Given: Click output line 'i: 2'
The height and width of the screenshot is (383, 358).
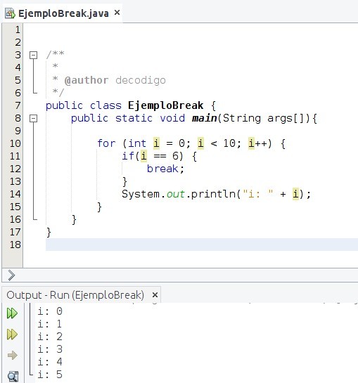Looking at the screenshot, I should click(50, 337).
